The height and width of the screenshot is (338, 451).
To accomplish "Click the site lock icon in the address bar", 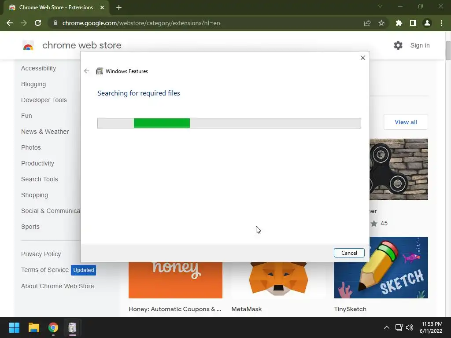I will pyautogui.click(x=55, y=23).
